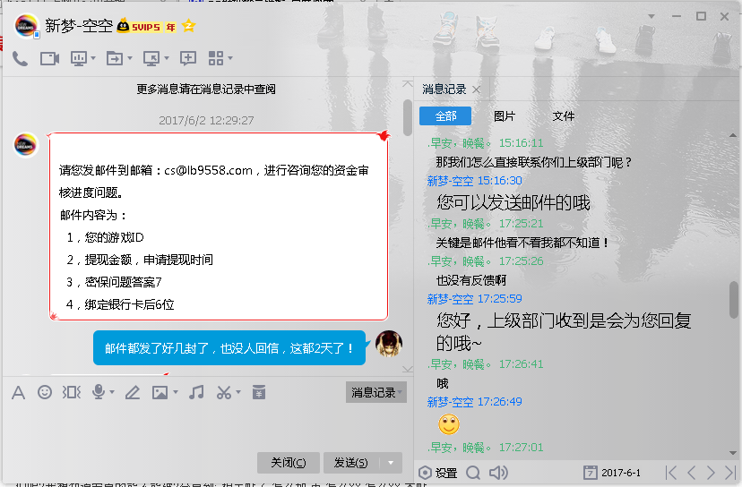The width and height of the screenshot is (742, 487).
Task: Click the timestamp 2017/6/2 12:29:27
Action: pos(206,120)
